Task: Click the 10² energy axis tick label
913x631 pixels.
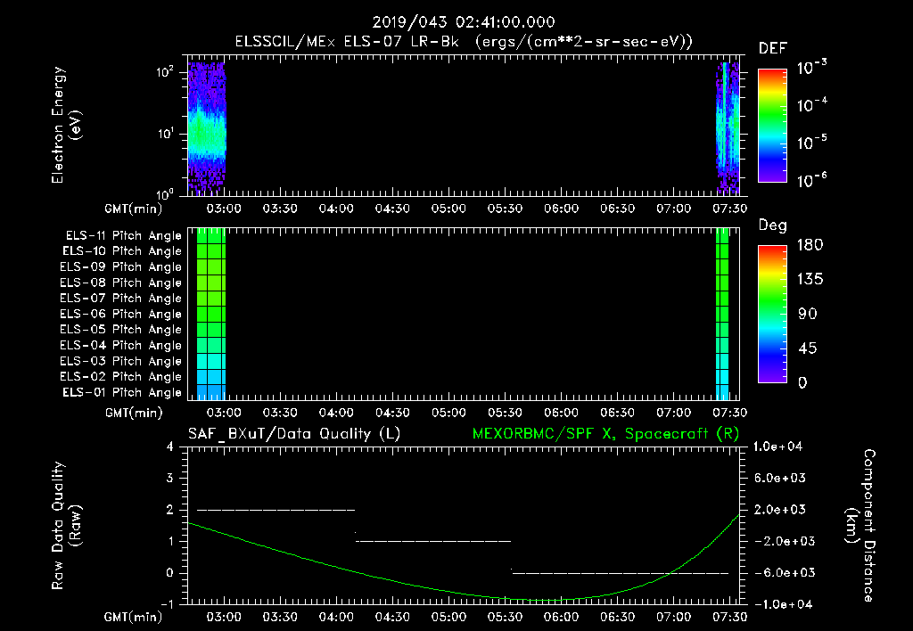Action: (165, 72)
